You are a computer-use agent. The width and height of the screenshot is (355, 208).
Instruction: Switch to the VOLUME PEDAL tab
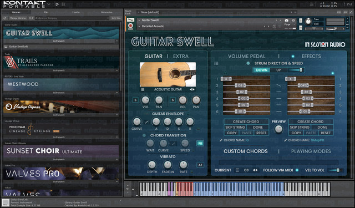click(246, 57)
